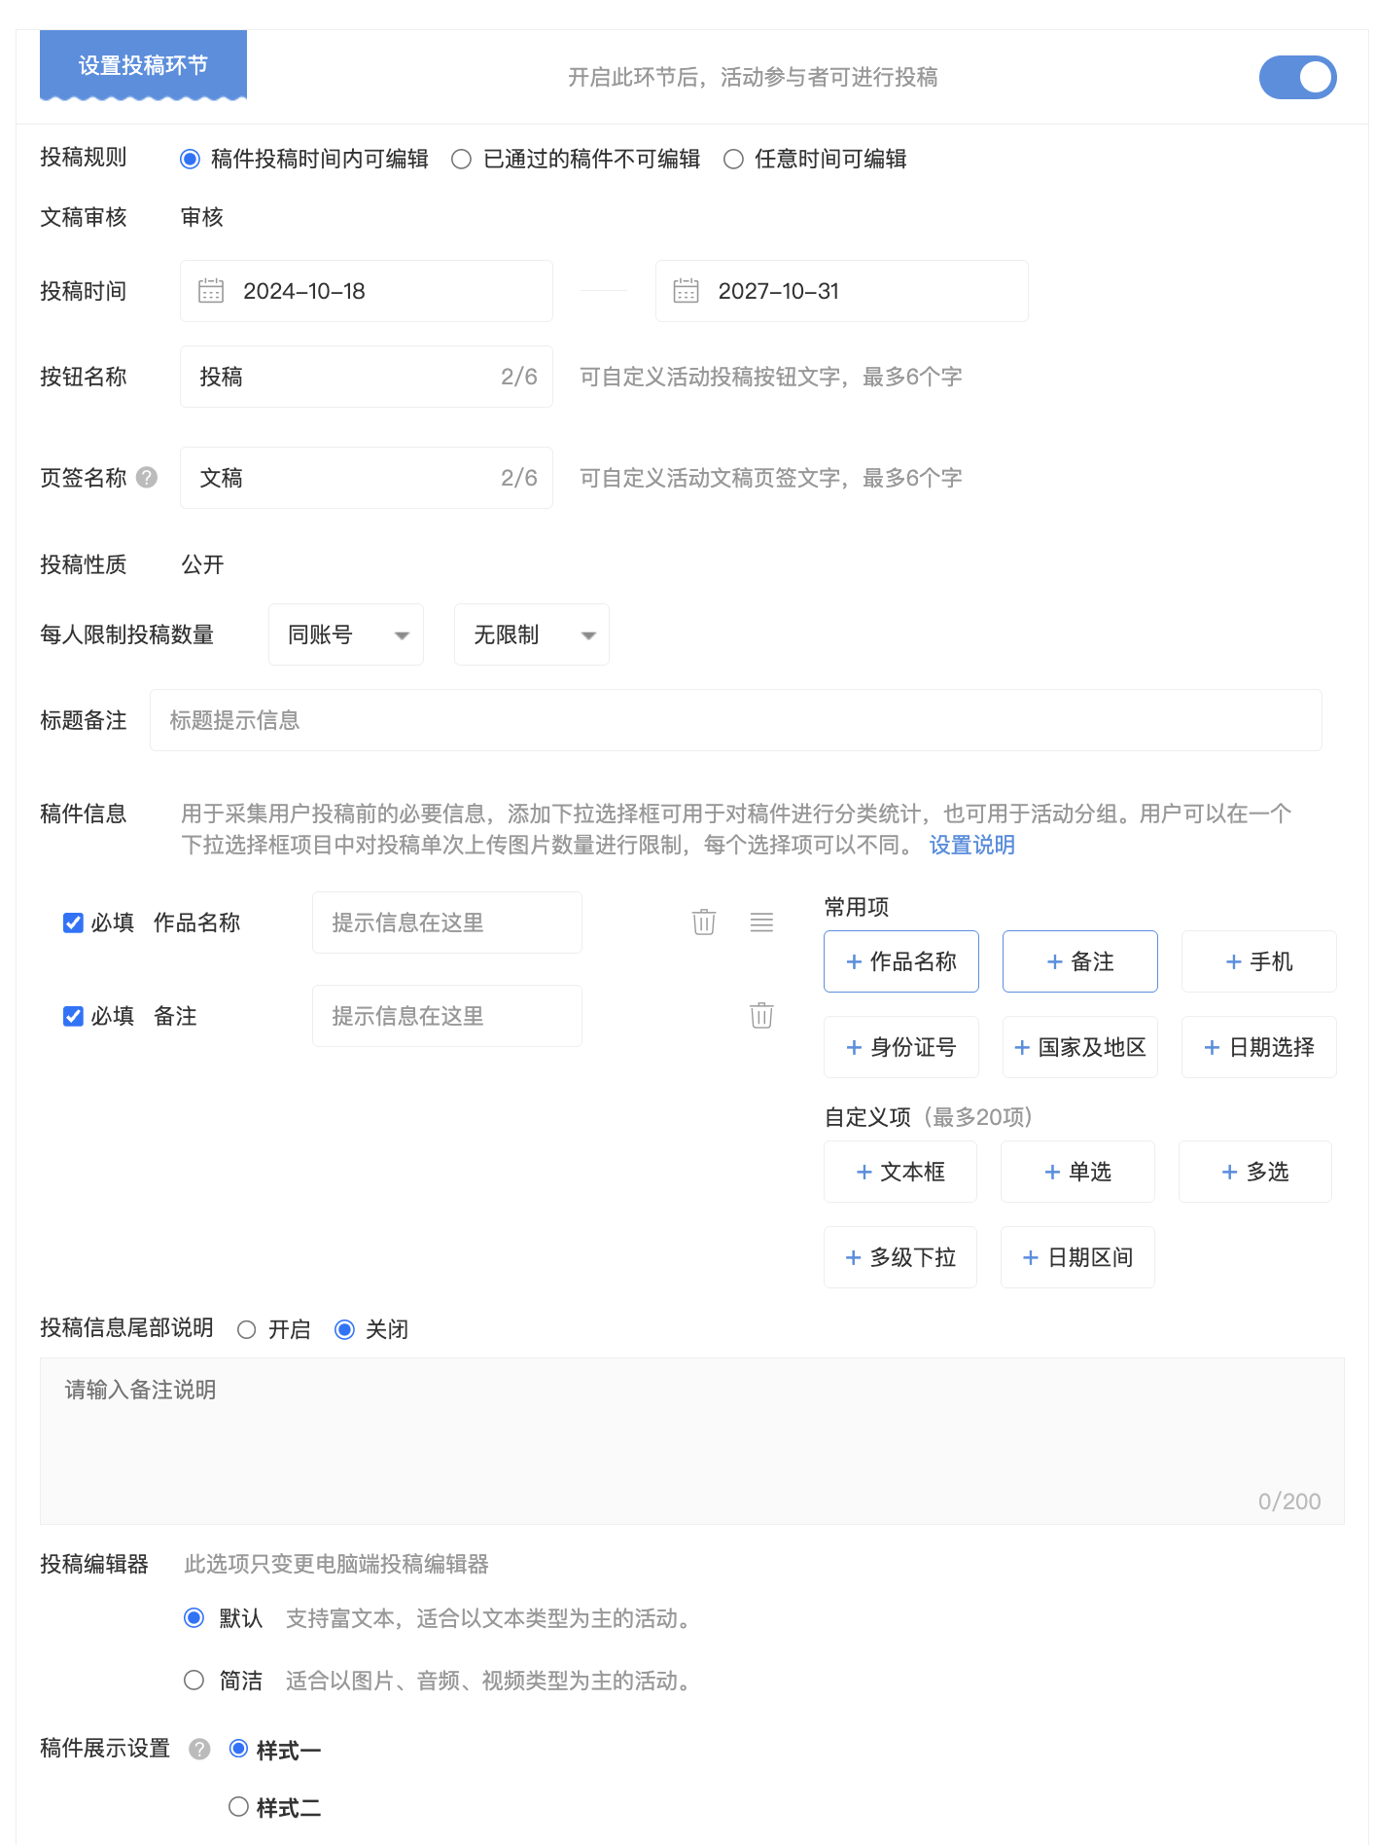Expand the 同账号 dropdown
This screenshot has width=1375, height=1845.
click(x=345, y=634)
